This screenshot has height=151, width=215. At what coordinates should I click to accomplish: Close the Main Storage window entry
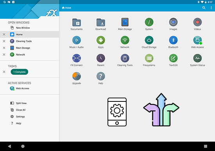[4, 48]
